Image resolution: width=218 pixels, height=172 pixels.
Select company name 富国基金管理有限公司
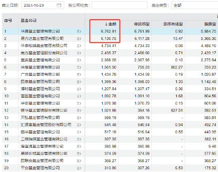click(40, 96)
